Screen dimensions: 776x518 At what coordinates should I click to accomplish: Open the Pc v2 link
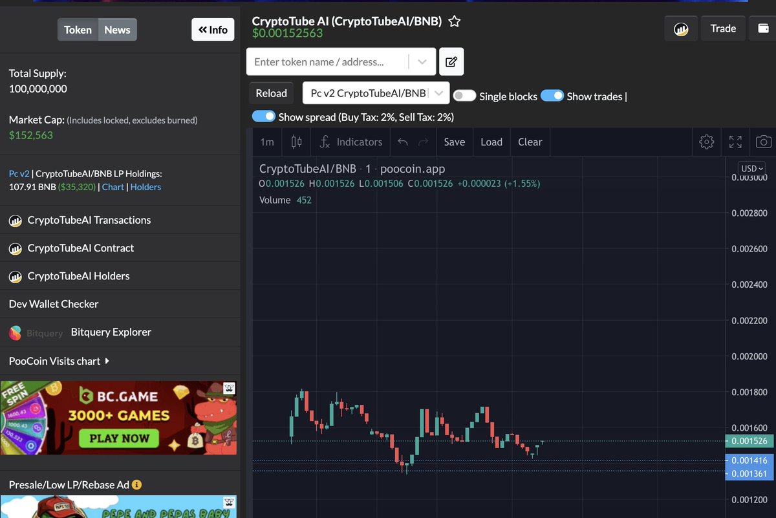click(19, 173)
